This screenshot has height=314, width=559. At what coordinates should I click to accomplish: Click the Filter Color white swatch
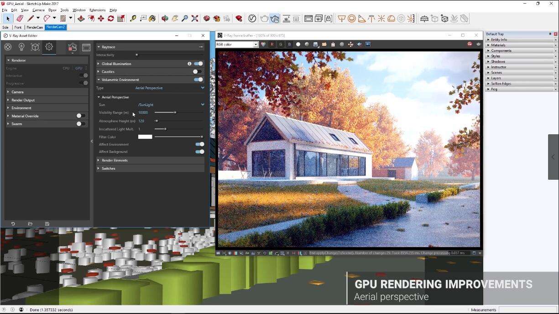[x=145, y=137]
